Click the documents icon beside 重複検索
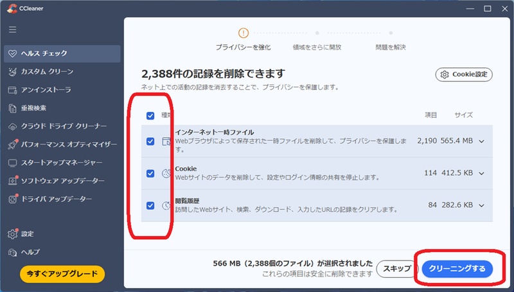This screenshot has width=514, height=292. (12, 108)
